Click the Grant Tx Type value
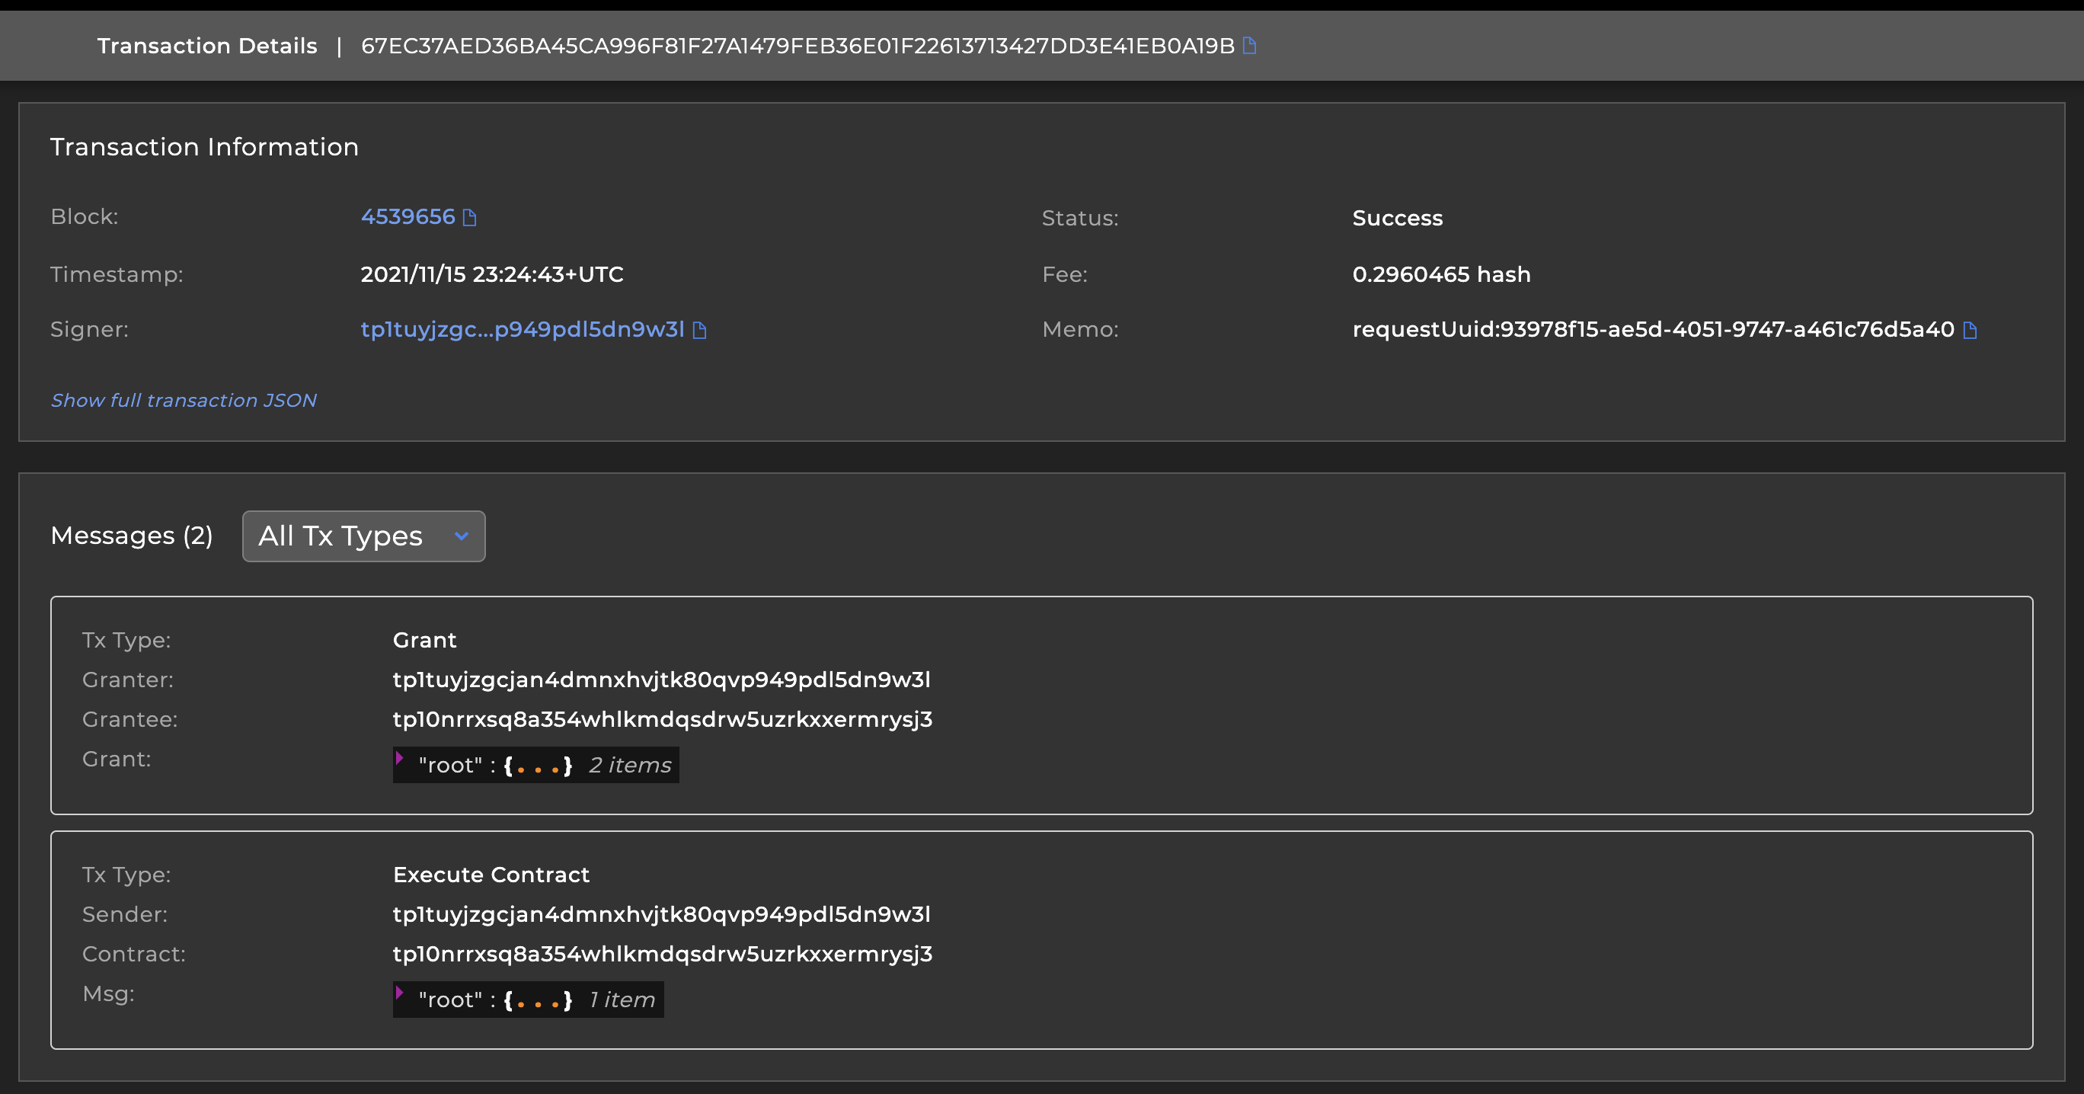The image size is (2084, 1094). point(425,640)
